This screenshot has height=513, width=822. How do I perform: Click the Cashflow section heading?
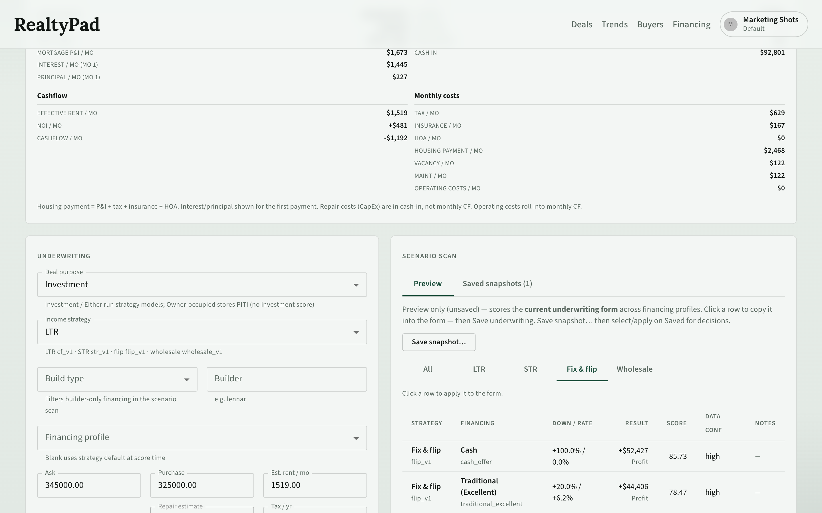52,96
